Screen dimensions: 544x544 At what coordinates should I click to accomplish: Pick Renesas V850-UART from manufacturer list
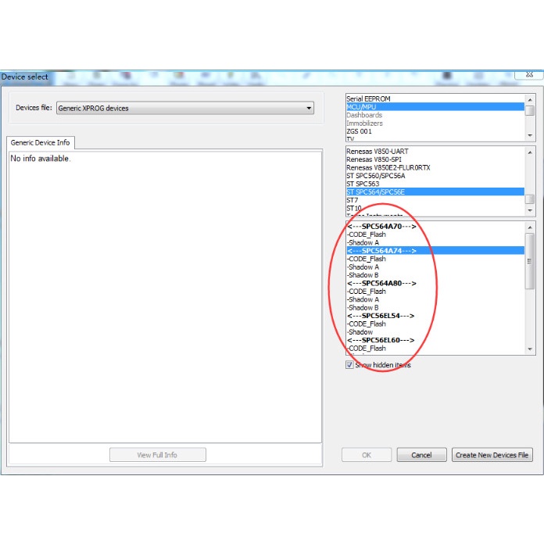pos(377,152)
